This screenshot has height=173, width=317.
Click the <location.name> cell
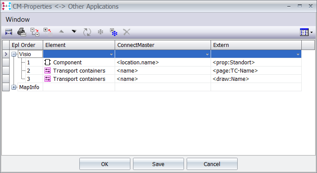[x=163, y=62]
